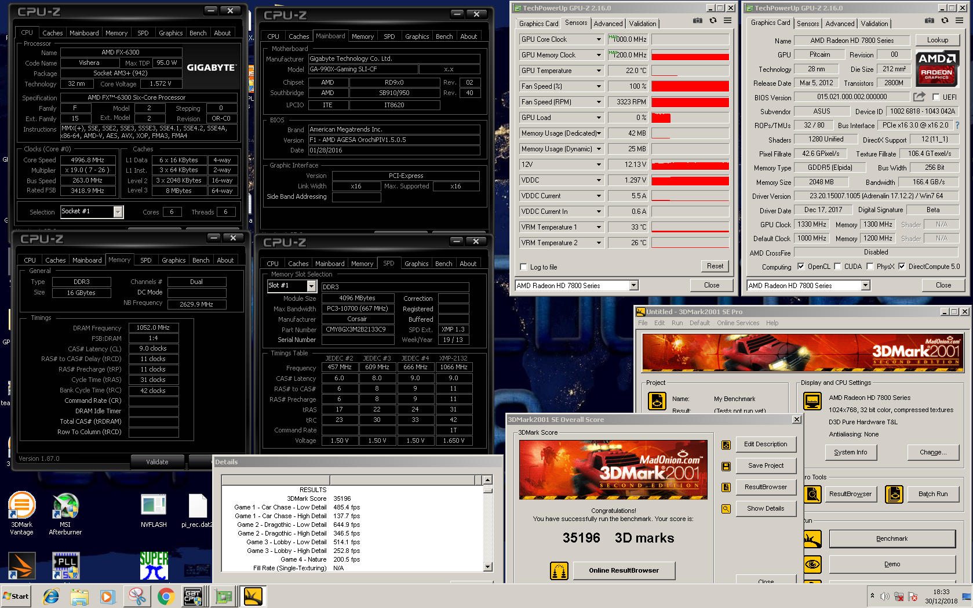Open the GPU selector dropdown in Sensors window
This screenshot has height=608, width=973.
(x=633, y=285)
